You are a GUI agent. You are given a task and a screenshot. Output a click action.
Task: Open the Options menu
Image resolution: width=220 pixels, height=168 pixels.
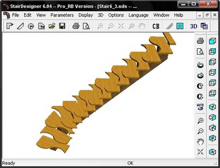[x=116, y=15]
